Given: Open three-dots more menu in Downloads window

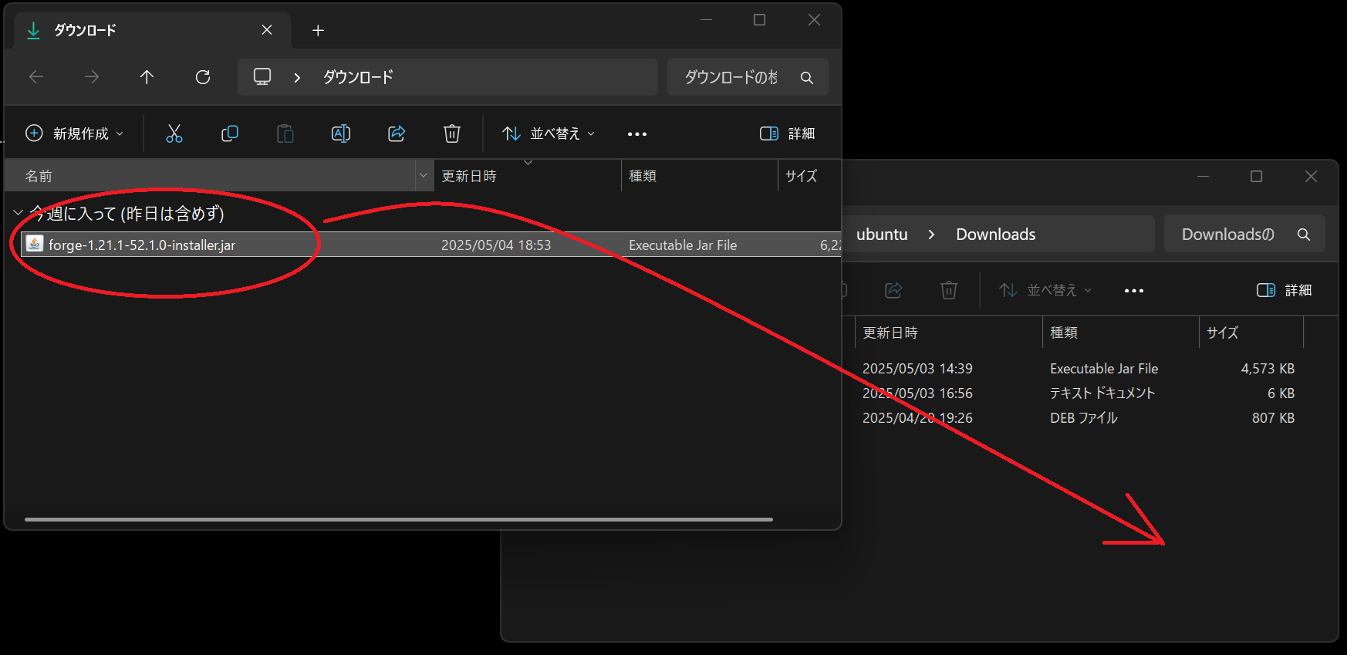Looking at the screenshot, I should [x=1134, y=291].
